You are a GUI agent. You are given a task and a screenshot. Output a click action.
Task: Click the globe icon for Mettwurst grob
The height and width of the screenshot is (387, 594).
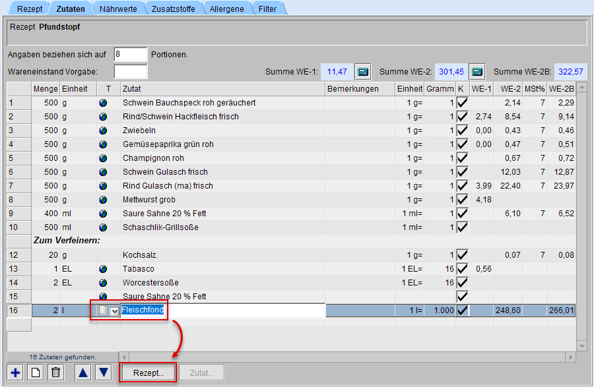click(103, 200)
